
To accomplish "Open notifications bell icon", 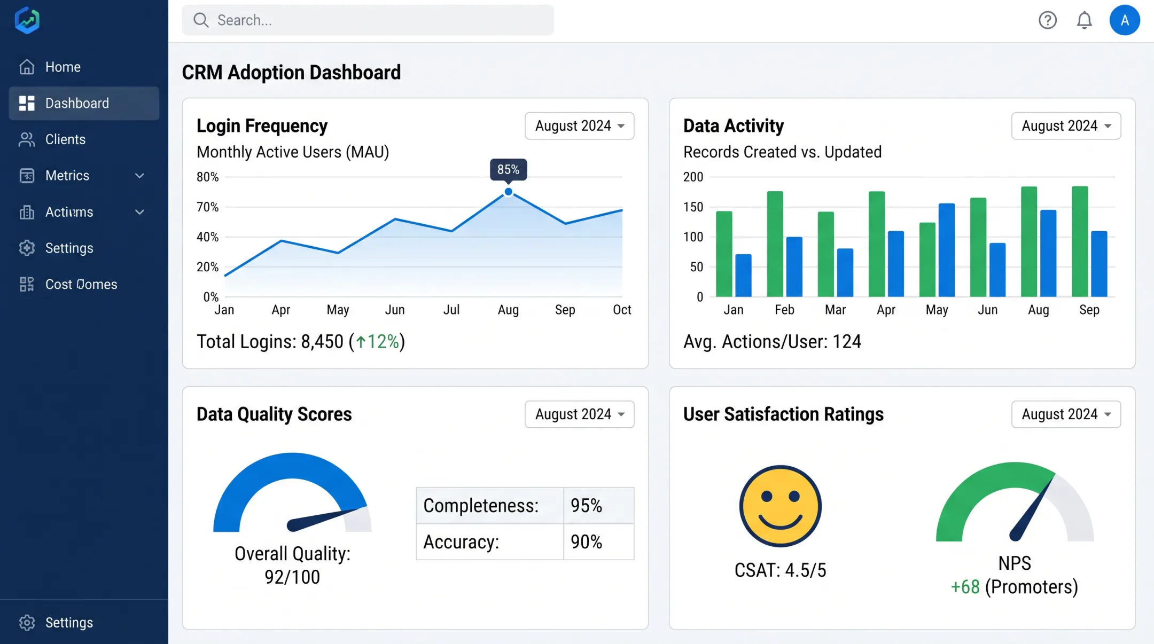I will pyautogui.click(x=1084, y=20).
